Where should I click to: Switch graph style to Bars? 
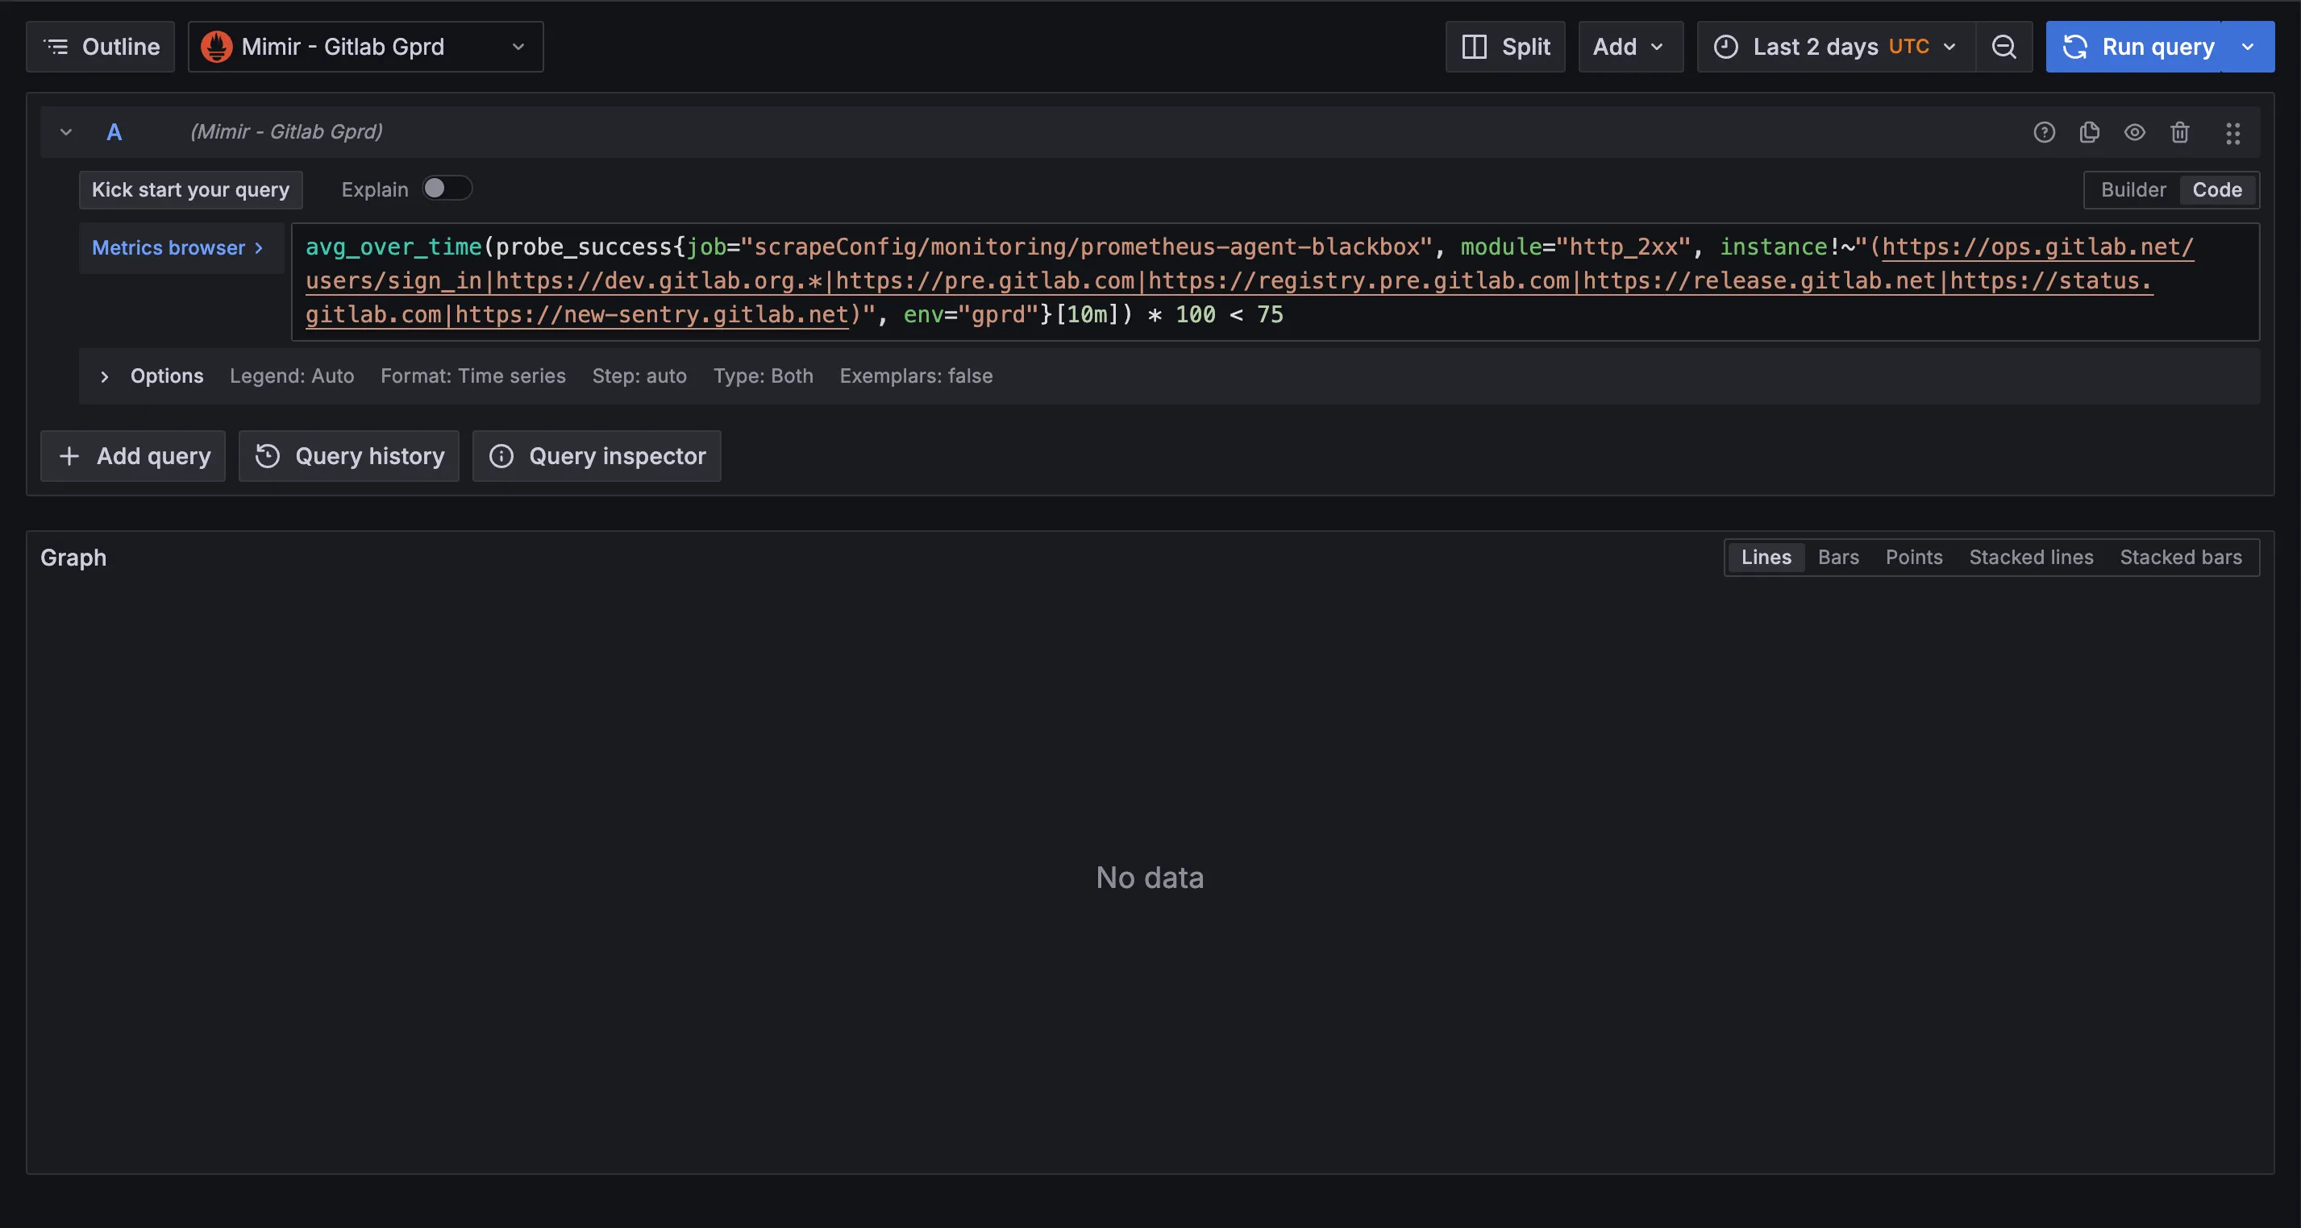[1838, 557]
